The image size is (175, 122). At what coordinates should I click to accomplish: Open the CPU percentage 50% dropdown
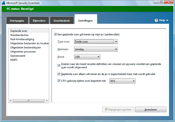(x=122, y=81)
